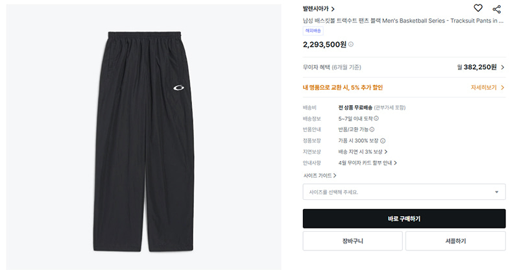Screen dimensions: 519x270
Task: Click the black tracksuit pants product image
Action: (145, 136)
